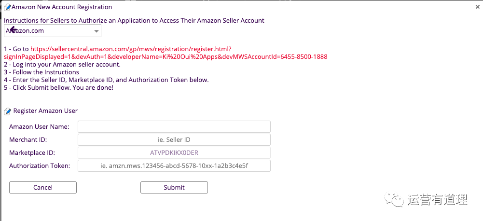Click the WeChat logo in the watermark

tap(393, 200)
